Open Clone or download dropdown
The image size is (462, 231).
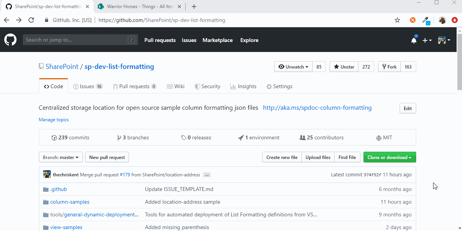(x=390, y=157)
